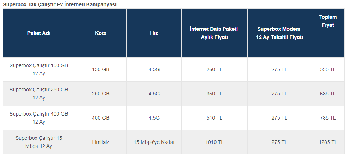Select Superbox Çalıştır 15 Mbps 12 Ay package
This screenshot has height=156, width=350.
tap(39, 142)
